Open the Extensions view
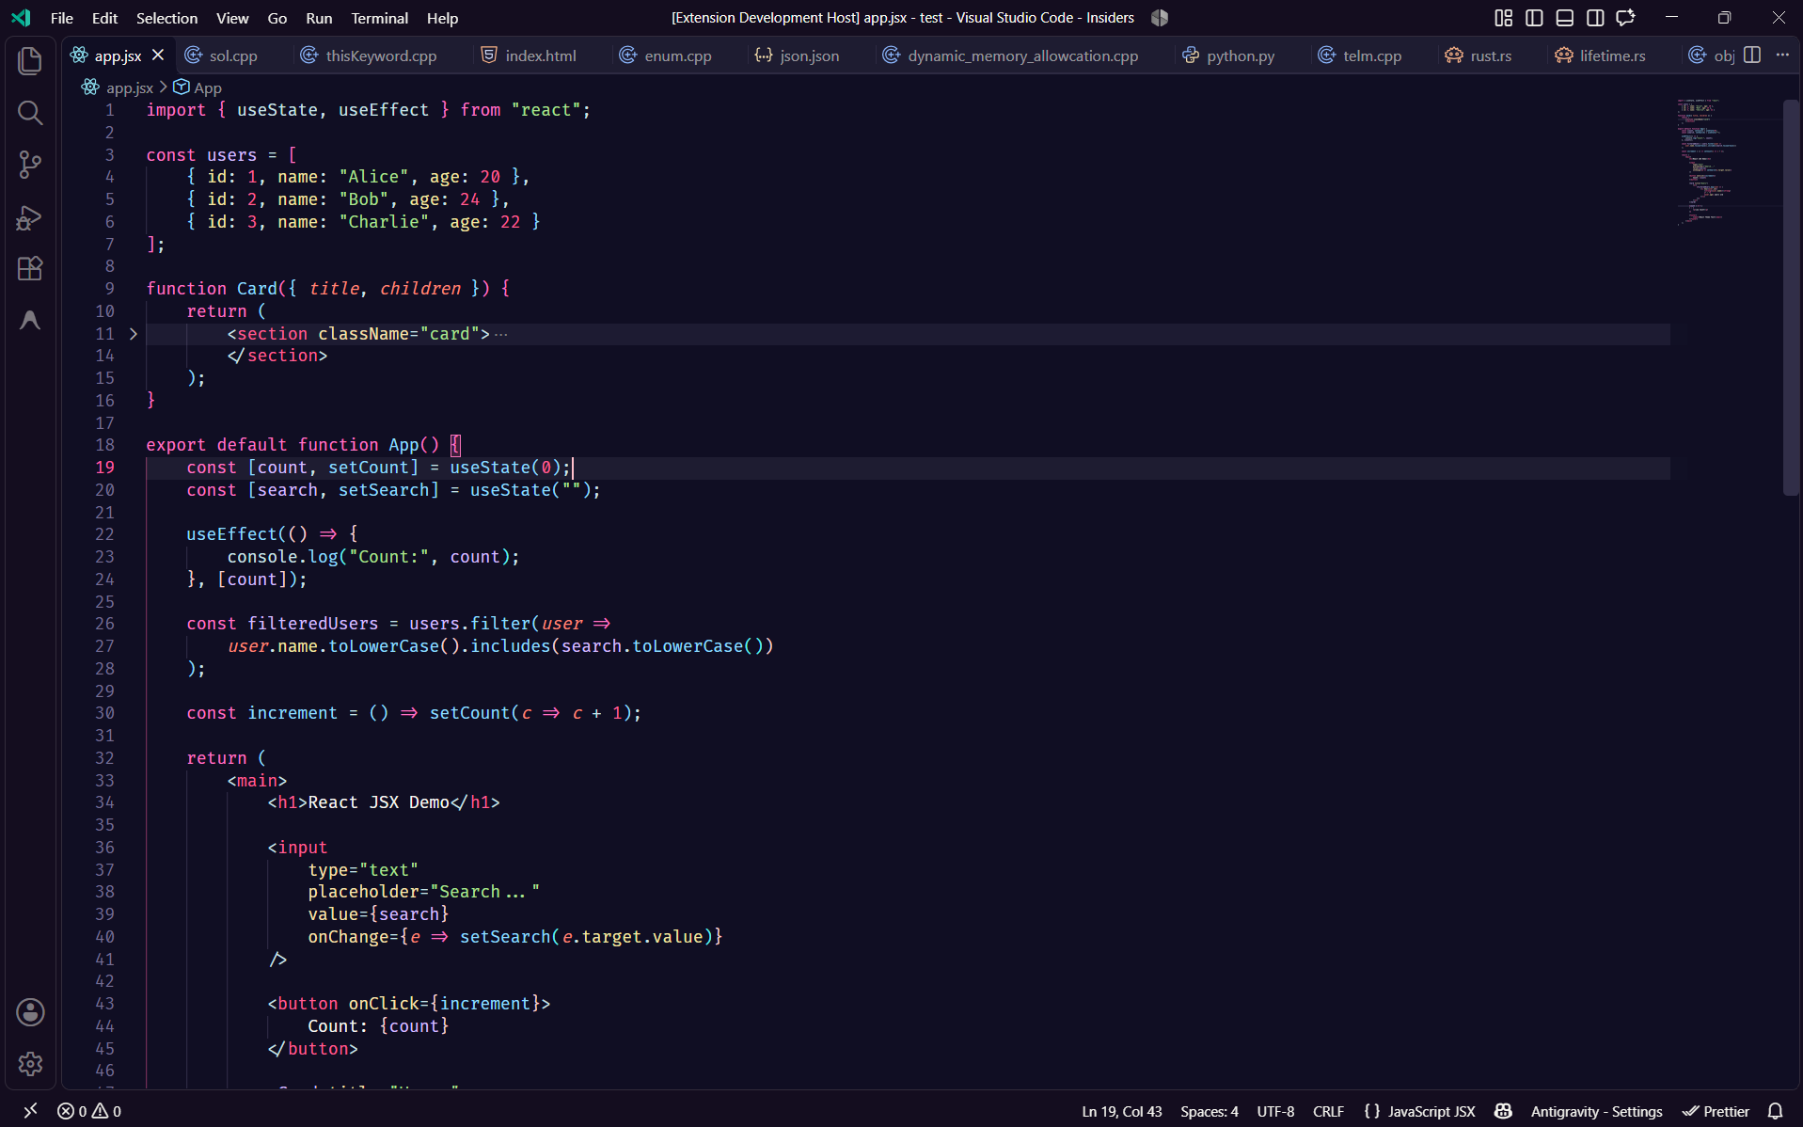The image size is (1803, 1127). coord(30,269)
